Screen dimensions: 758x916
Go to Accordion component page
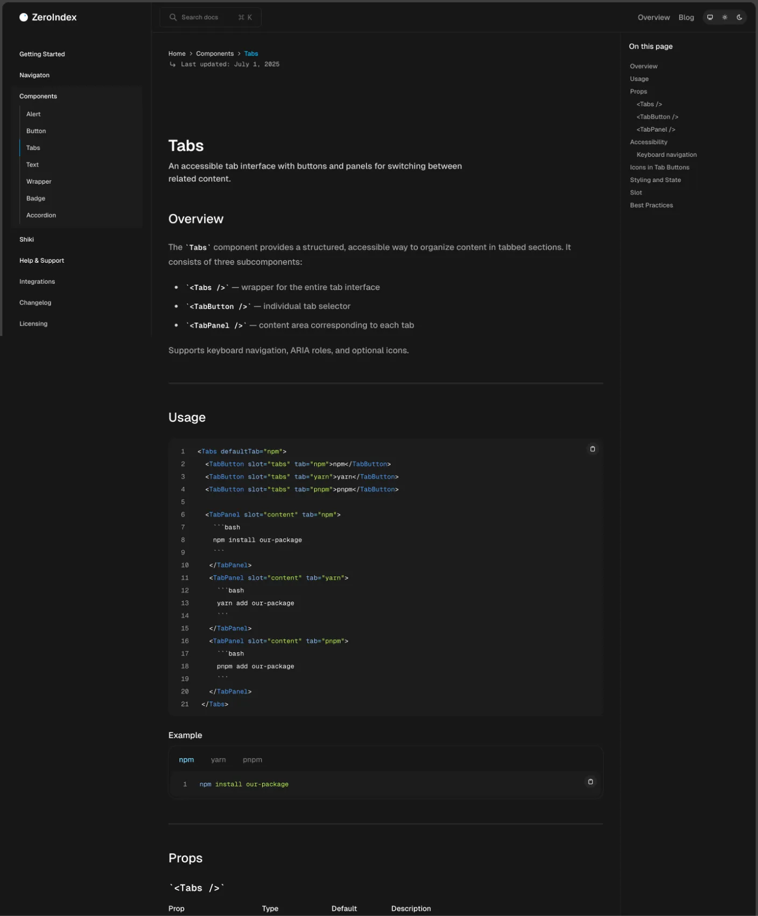[x=41, y=215]
